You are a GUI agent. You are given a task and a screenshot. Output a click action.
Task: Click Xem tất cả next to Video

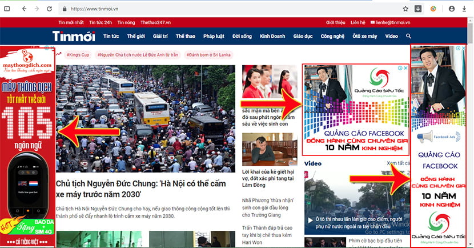coord(399,163)
